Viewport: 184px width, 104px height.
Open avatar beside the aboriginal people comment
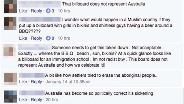click(x=11, y=79)
